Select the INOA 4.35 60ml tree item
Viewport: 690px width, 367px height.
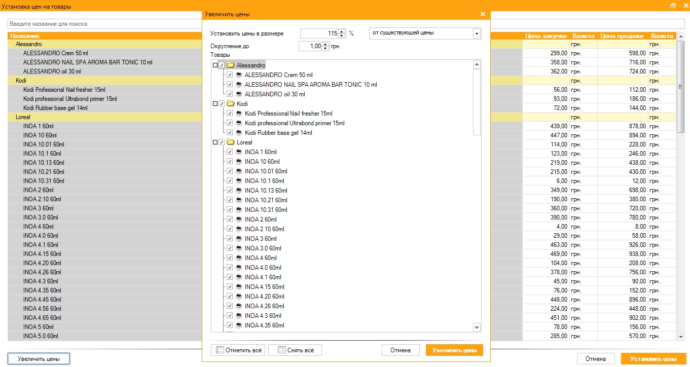[264, 325]
